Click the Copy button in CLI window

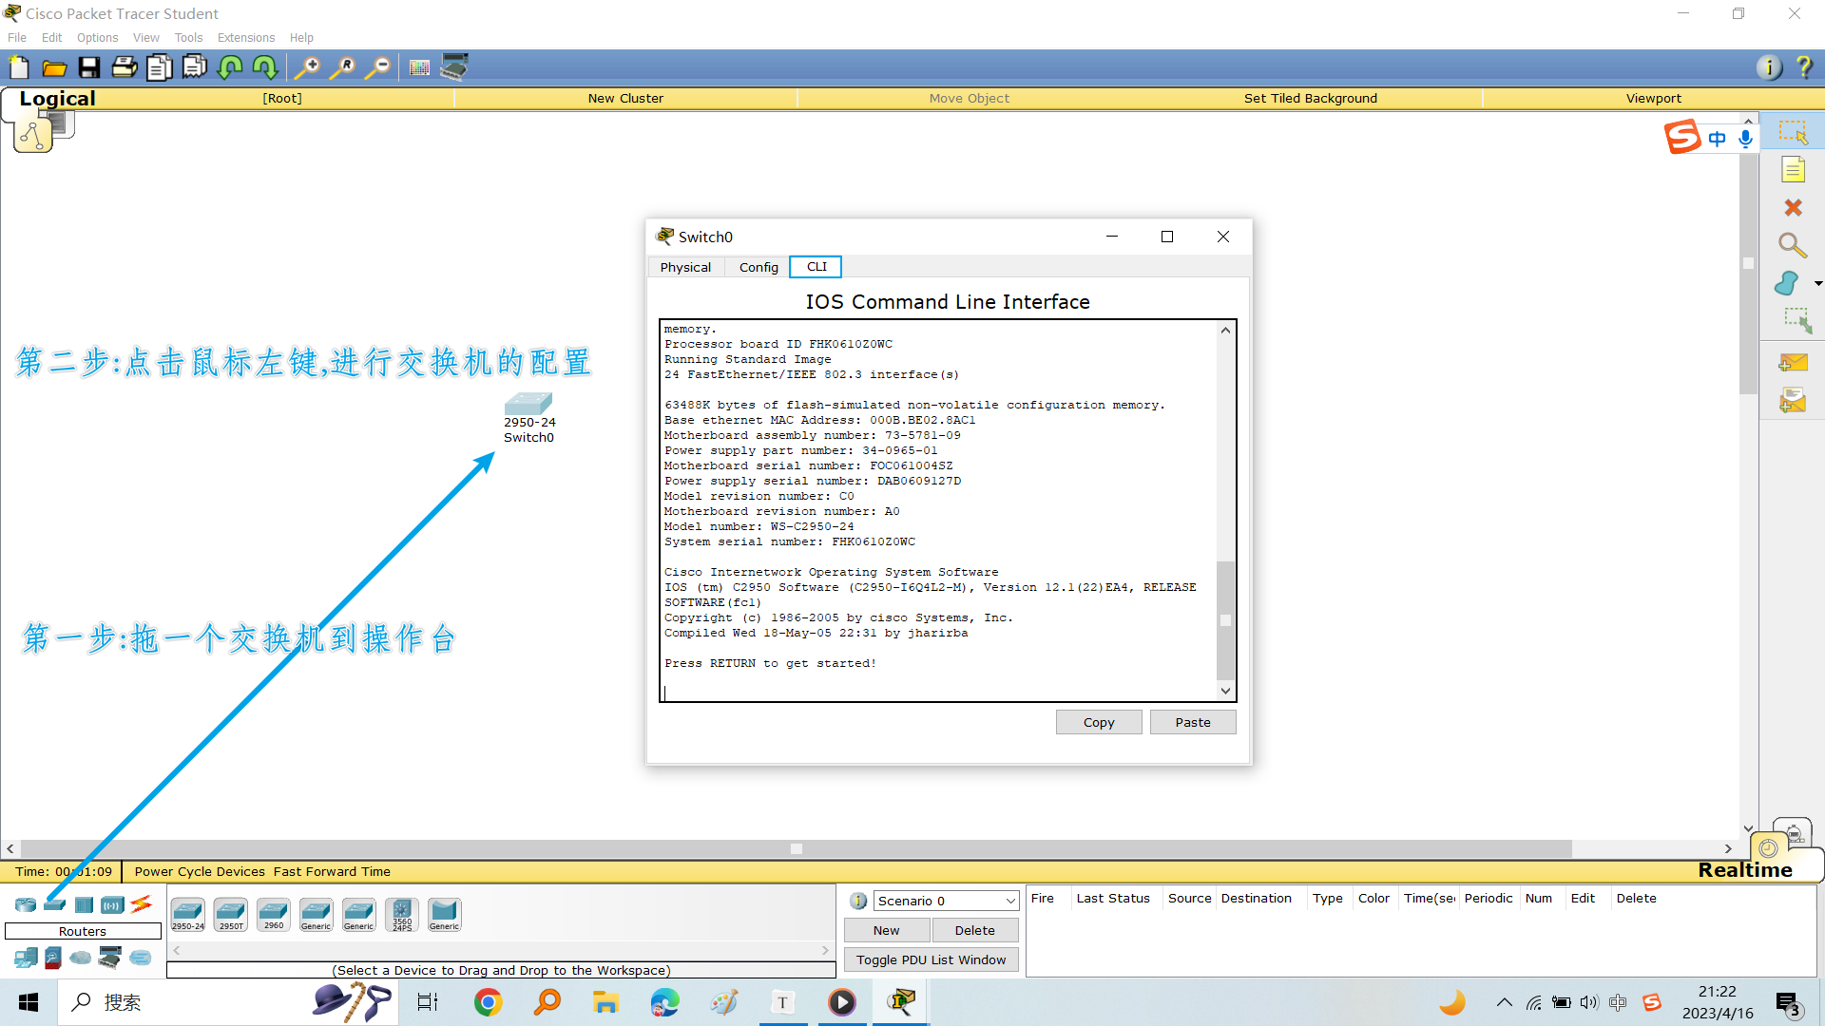tap(1099, 722)
